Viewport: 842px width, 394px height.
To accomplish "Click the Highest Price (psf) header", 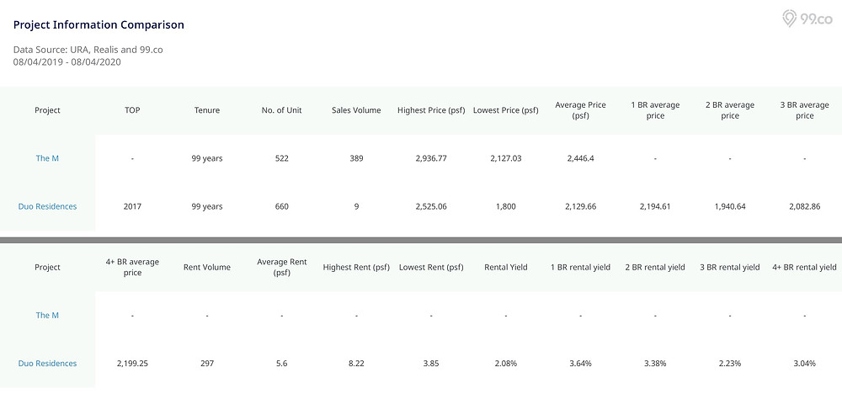I will point(431,110).
